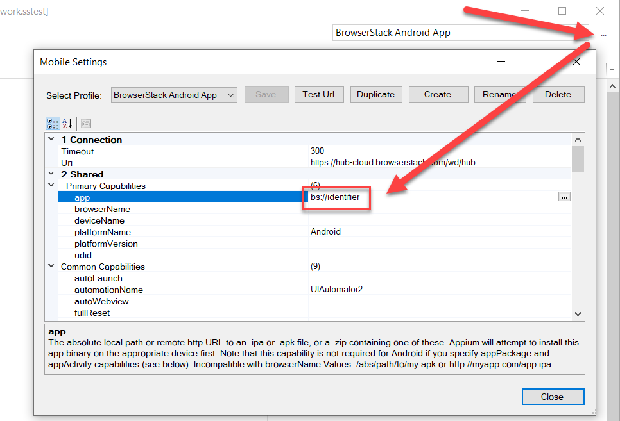Click the property grid scroll down arrow
The image size is (620, 421).
pos(578,314)
